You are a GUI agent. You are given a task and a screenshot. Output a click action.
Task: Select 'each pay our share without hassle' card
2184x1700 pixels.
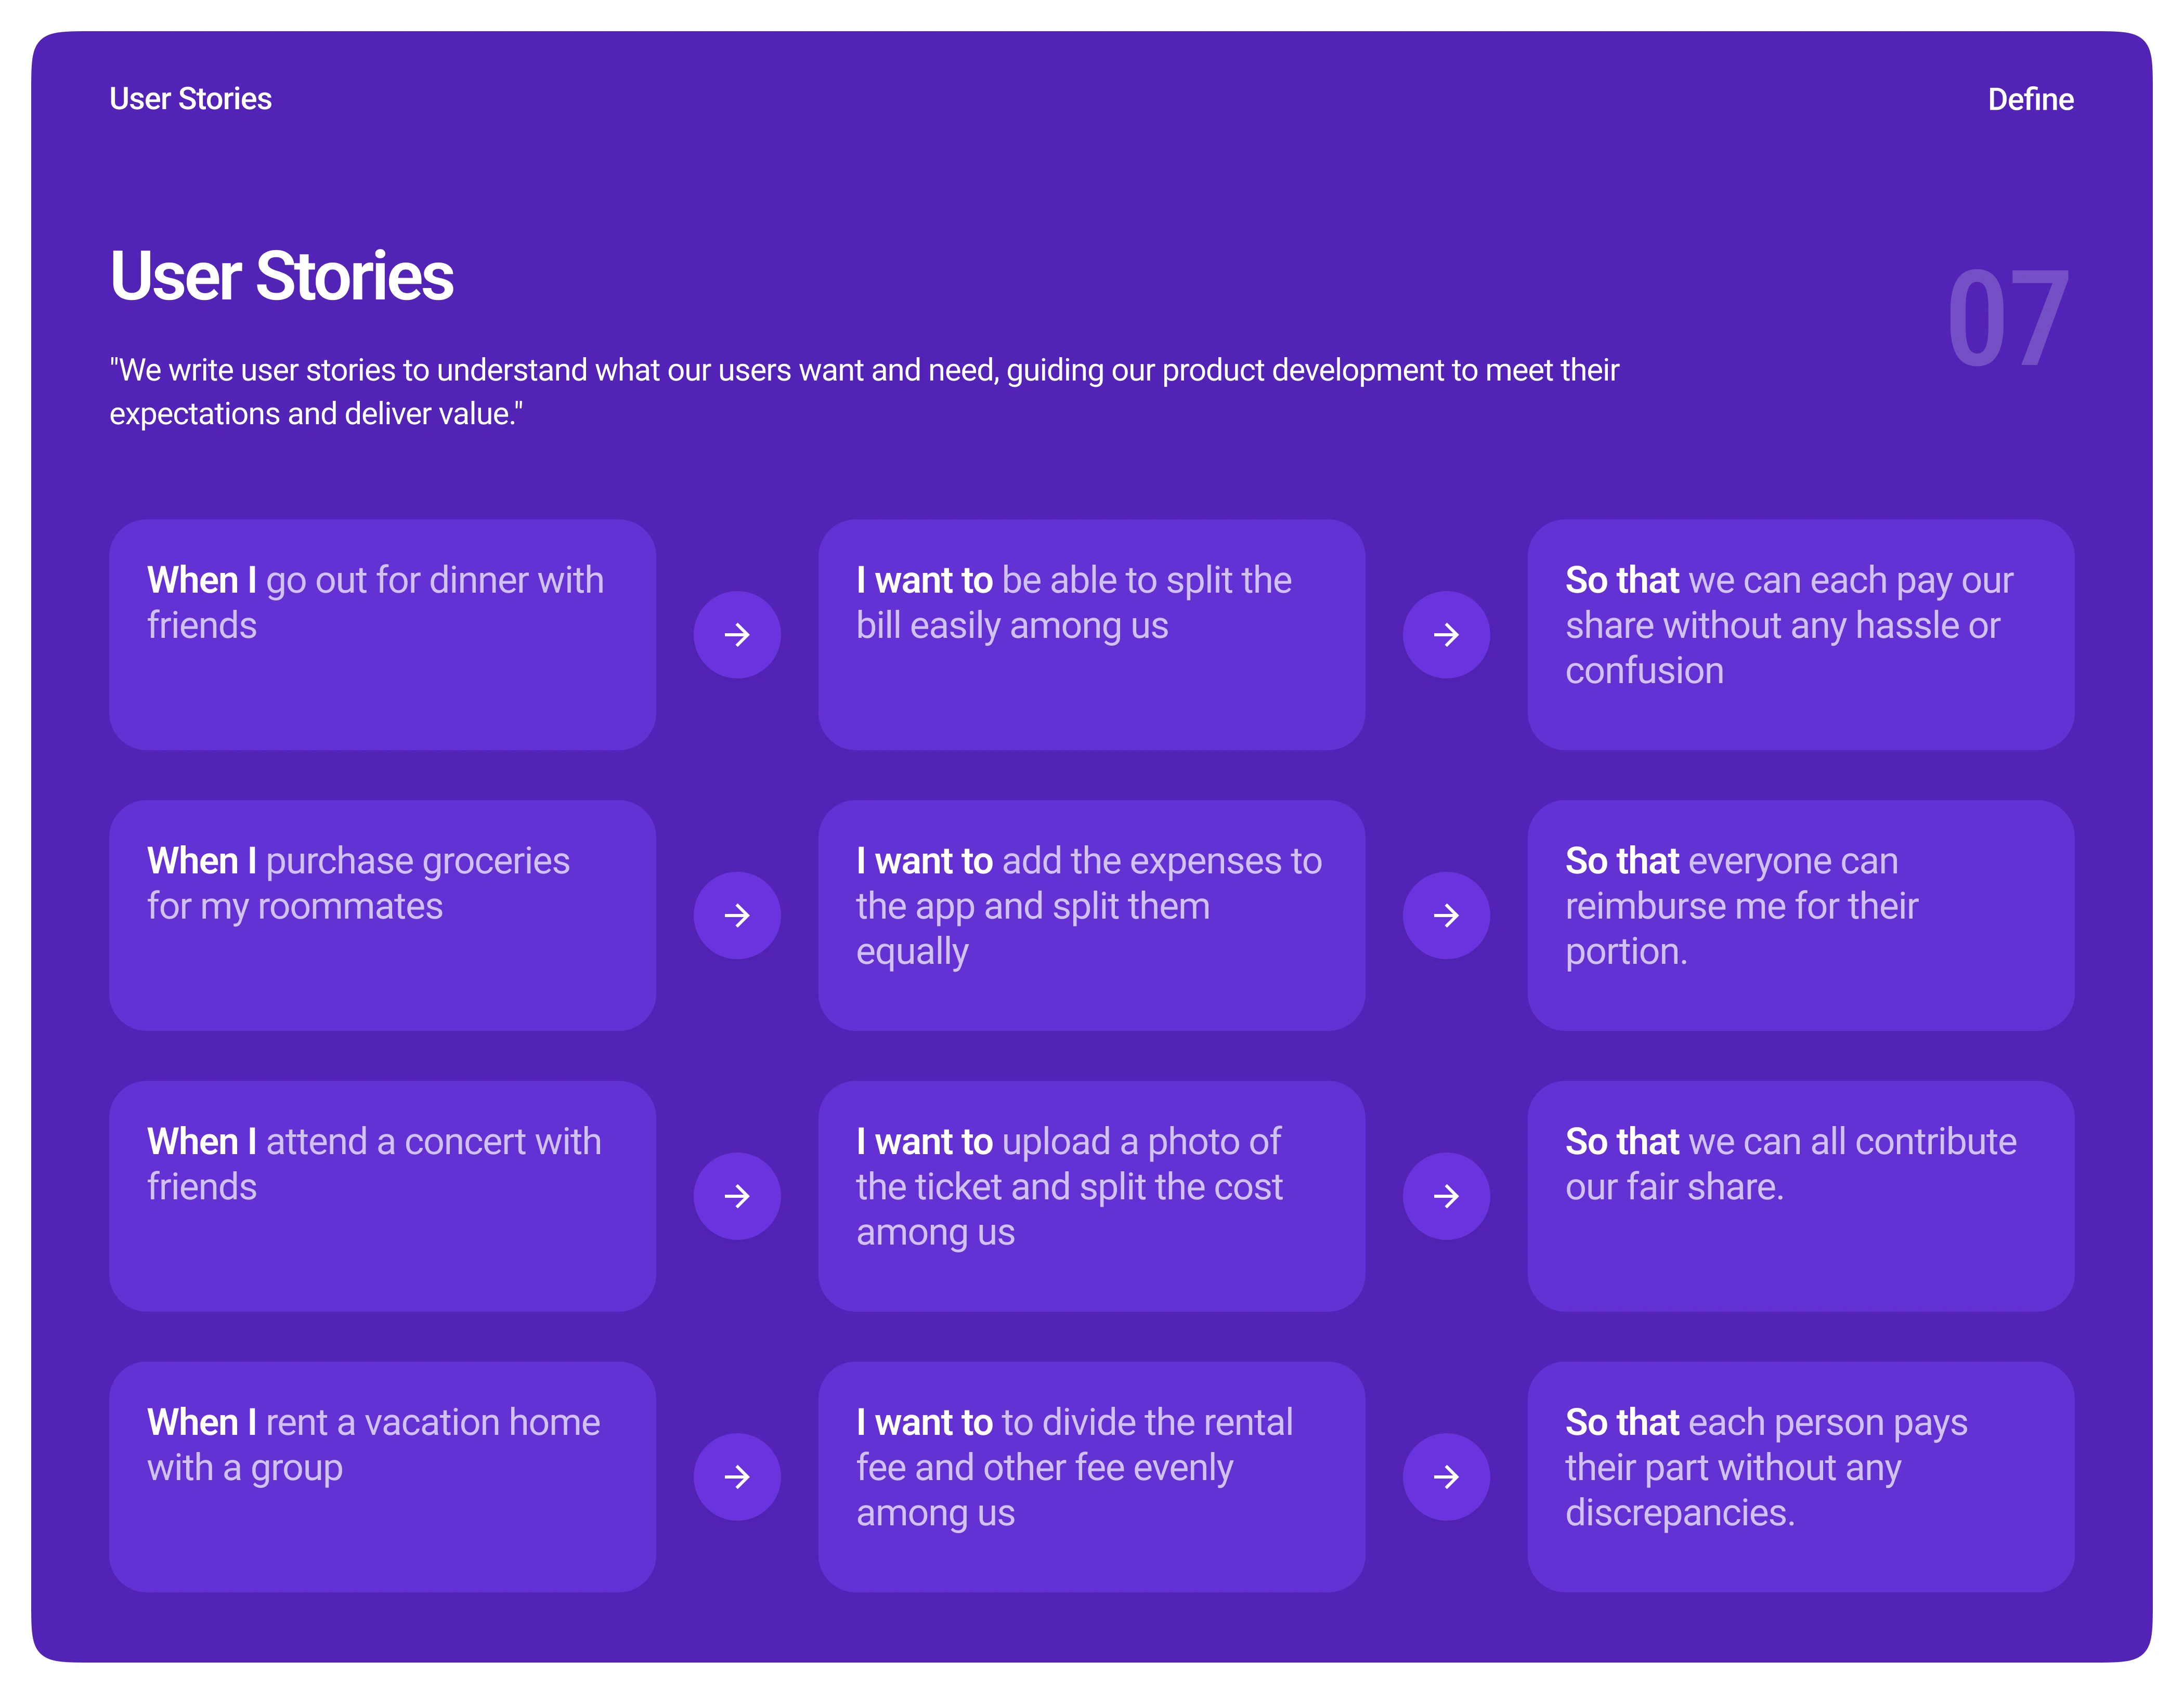1800,635
